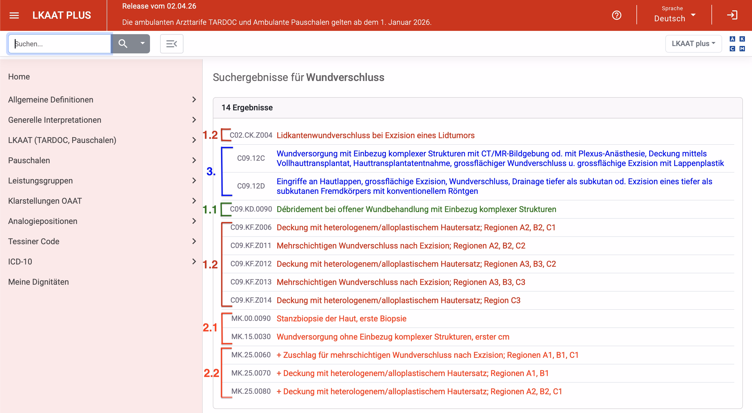Open the hamburger main menu
The image size is (752, 413).
[x=14, y=15]
